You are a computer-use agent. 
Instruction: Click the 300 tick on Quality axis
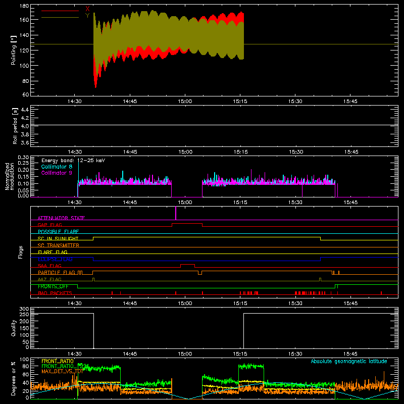coord(24,309)
